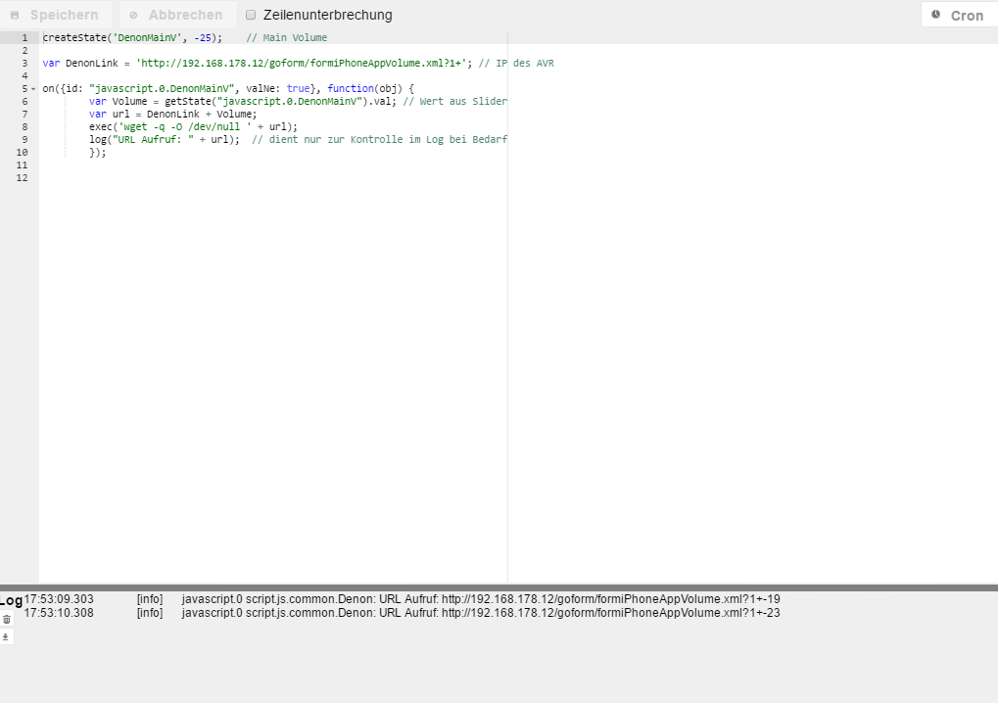Viewport: 998px width, 703px height.
Task: Click the DenonLink URL string
Action: tap(304, 63)
